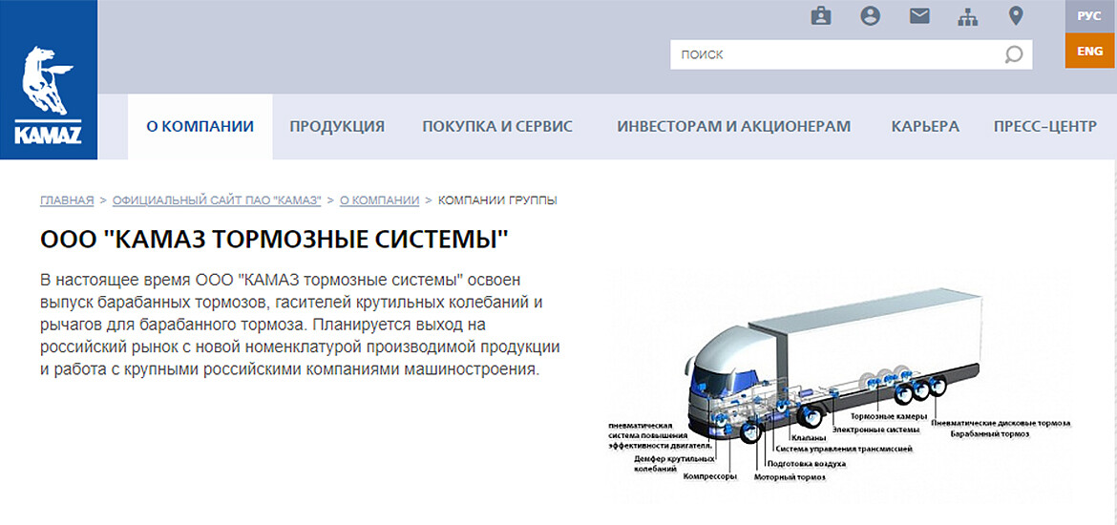The image size is (1117, 525).
Task: Click the user account profile icon
Action: point(869,16)
